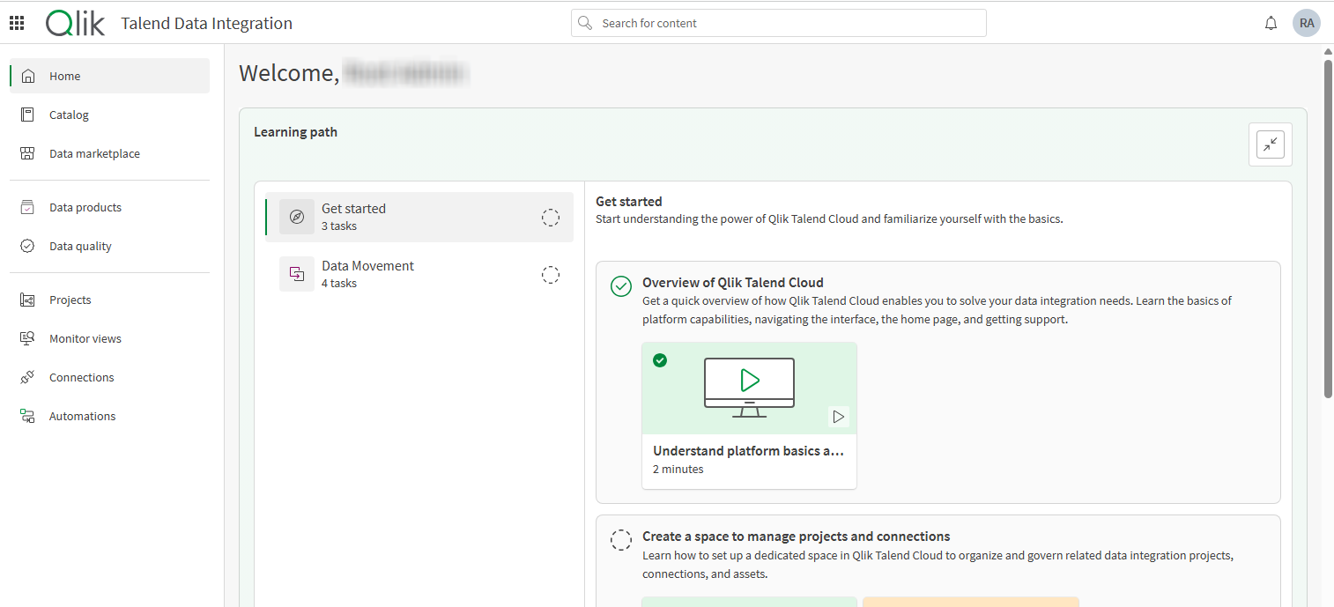The height and width of the screenshot is (607, 1334).
Task: Open Data products from the sidebar
Action: pos(27,207)
